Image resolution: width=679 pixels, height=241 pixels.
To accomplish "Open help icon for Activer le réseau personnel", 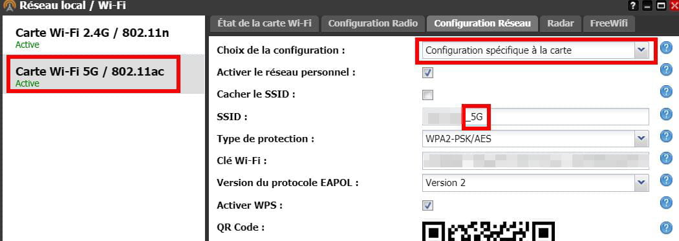I will click(666, 69).
